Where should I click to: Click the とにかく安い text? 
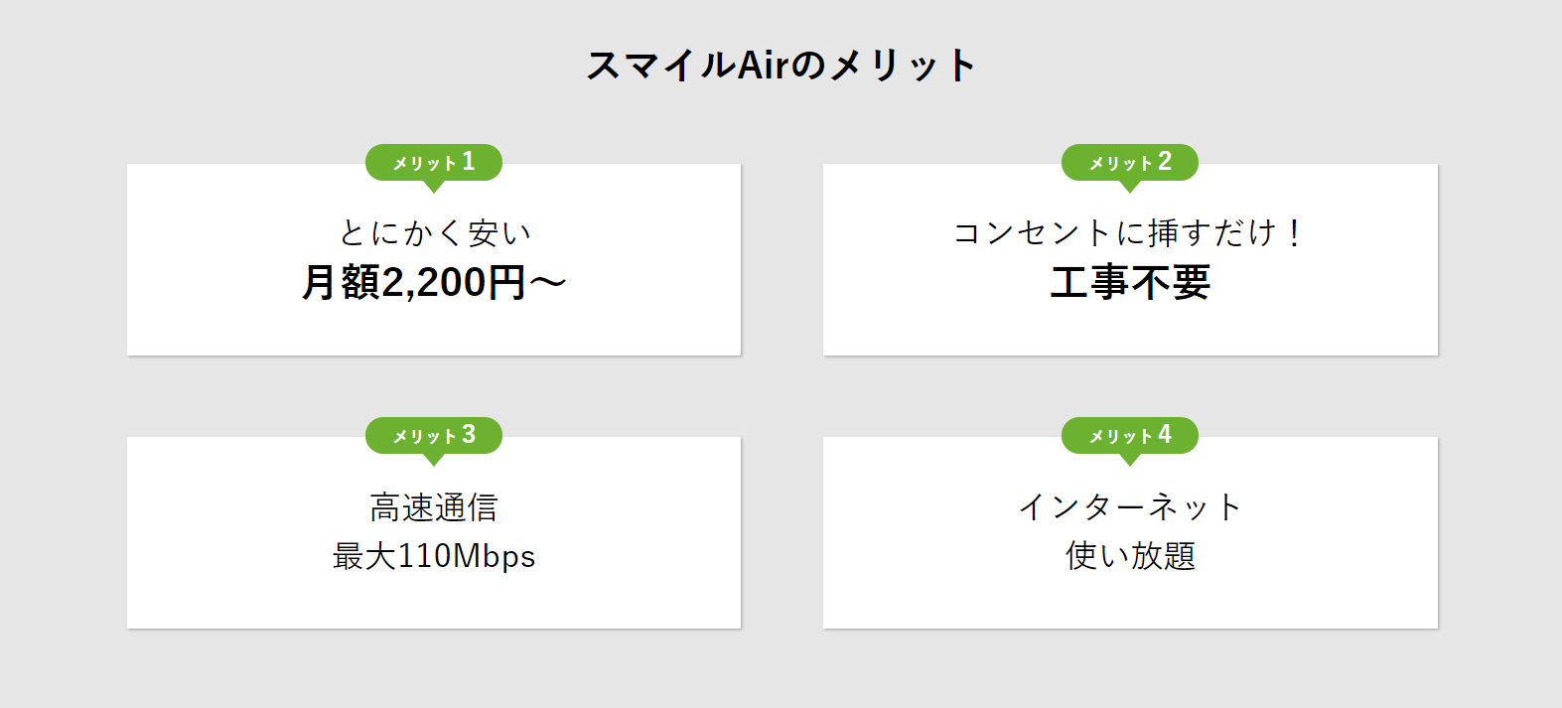tap(434, 232)
